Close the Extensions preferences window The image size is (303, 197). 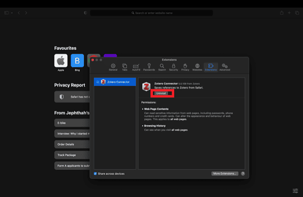[x=92, y=60]
